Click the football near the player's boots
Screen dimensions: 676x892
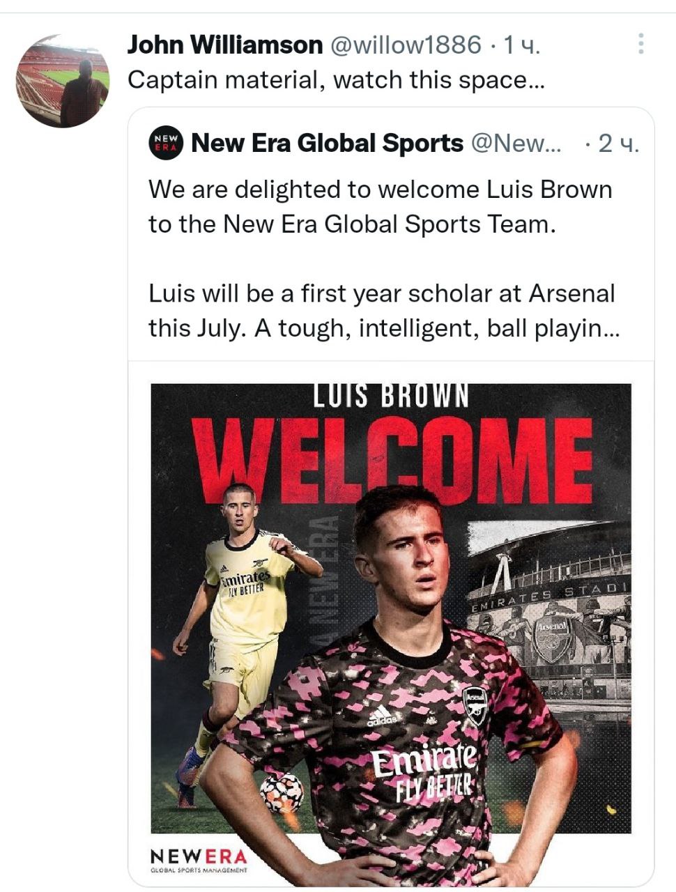click(x=282, y=792)
